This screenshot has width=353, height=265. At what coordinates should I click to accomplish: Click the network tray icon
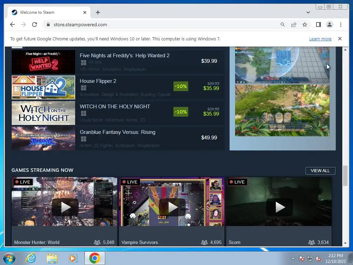[310, 258]
